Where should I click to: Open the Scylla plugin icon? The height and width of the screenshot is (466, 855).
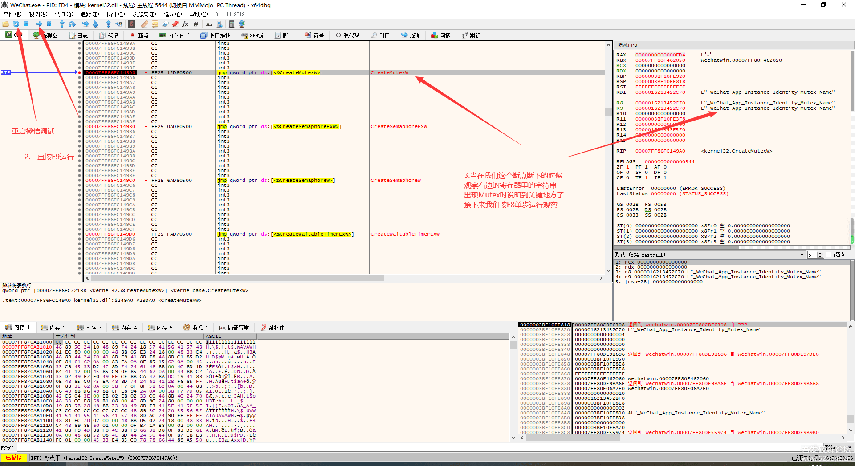[x=132, y=24]
